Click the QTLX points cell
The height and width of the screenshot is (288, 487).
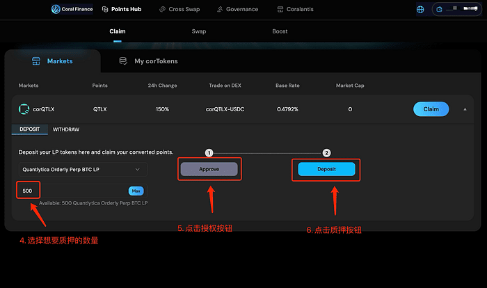pyautogui.click(x=99, y=109)
